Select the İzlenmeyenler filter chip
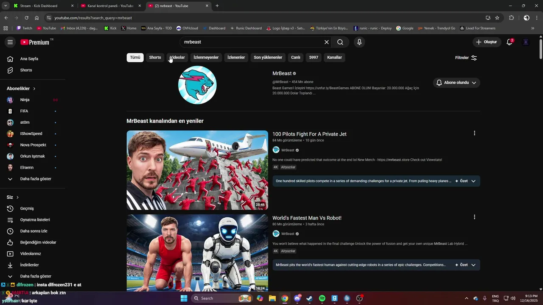 tap(206, 58)
